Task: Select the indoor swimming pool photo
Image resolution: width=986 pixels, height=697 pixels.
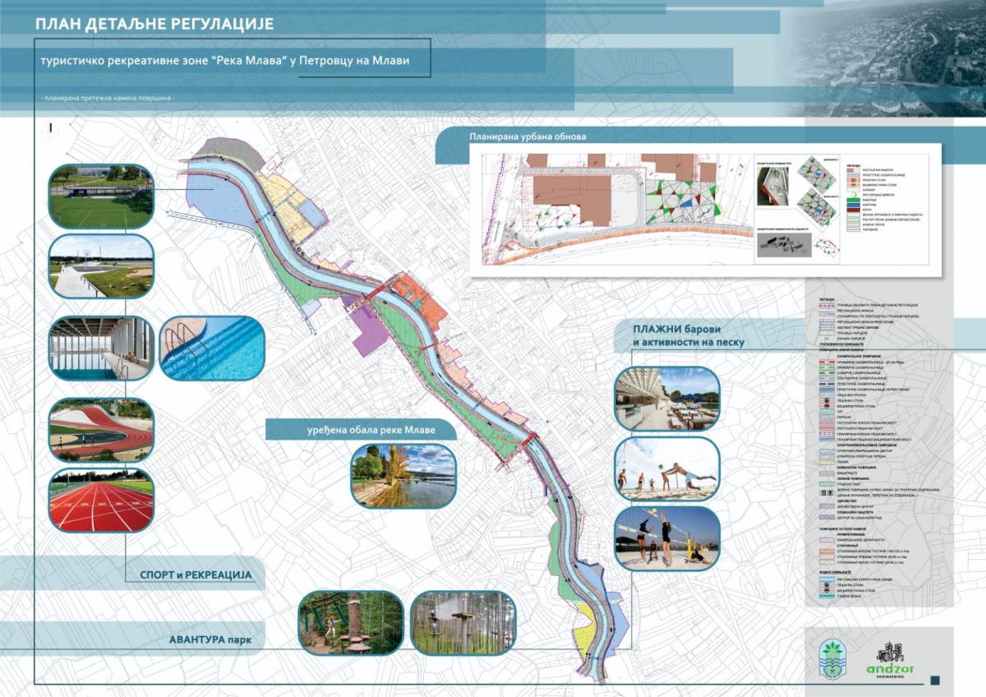Action: 101,348
